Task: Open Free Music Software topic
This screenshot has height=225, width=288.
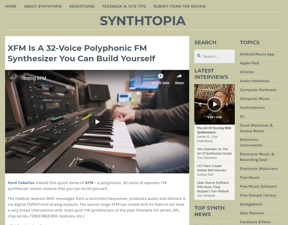Action: pos(258,187)
